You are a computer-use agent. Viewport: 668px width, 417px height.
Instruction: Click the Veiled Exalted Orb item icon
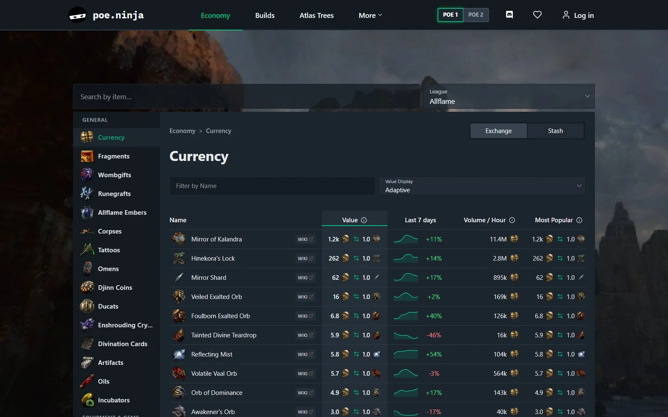179,296
